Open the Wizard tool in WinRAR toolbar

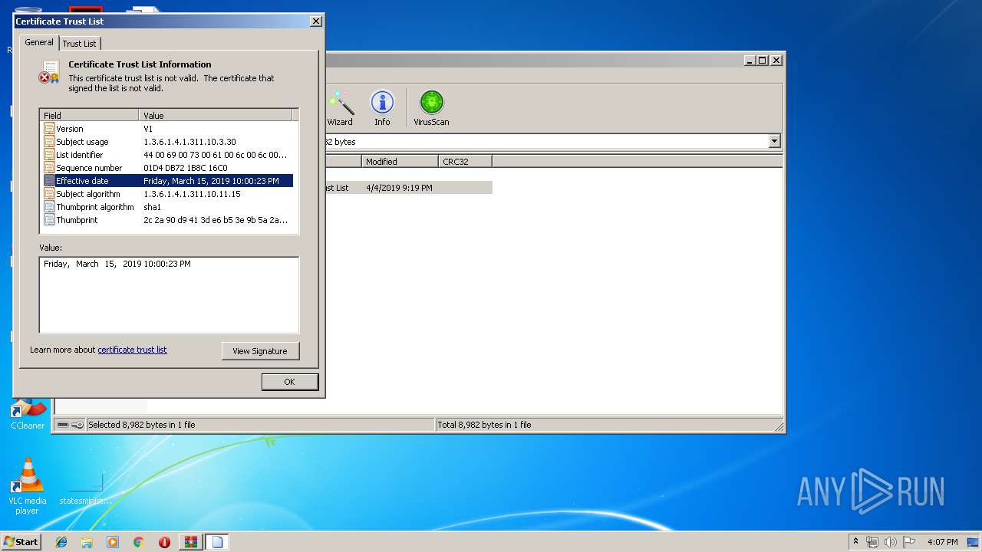(x=340, y=108)
